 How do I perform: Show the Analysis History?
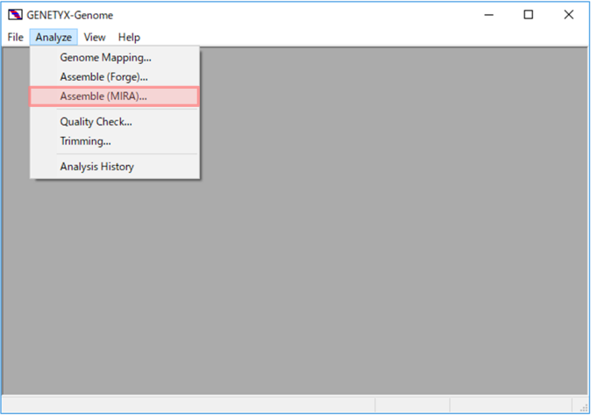point(115,167)
